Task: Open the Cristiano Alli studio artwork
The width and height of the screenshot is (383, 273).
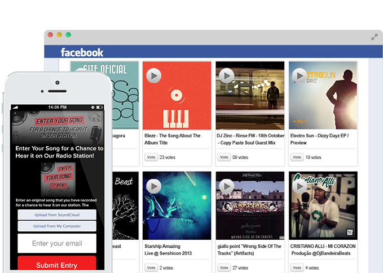Action: (x=323, y=205)
